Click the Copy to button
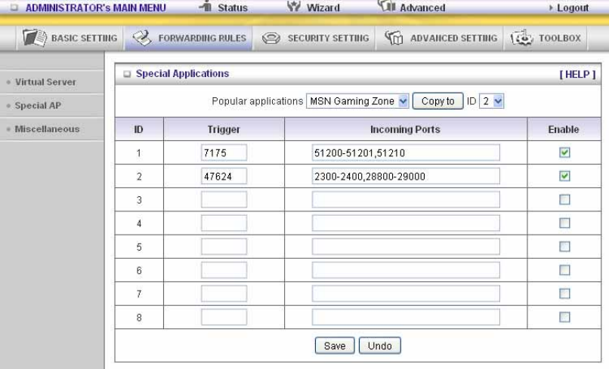This screenshot has height=369, width=609. [x=437, y=101]
